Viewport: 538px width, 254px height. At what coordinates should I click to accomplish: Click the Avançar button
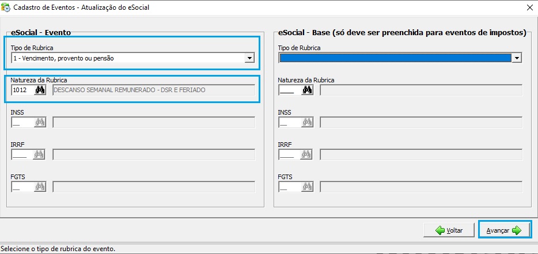(x=505, y=230)
